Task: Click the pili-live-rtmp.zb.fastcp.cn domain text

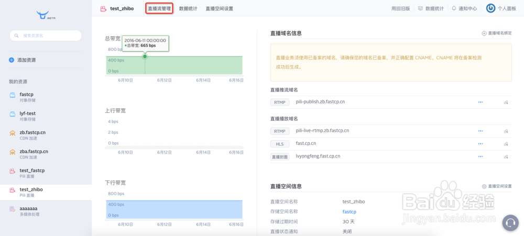Action: click(x=322, y=130)
